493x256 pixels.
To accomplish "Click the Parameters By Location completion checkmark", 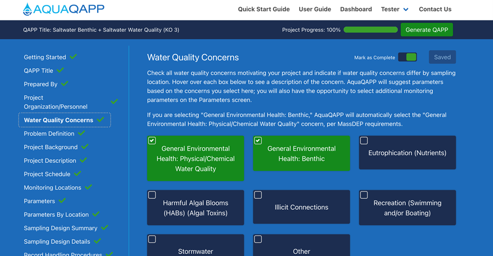I will point(96,214).
